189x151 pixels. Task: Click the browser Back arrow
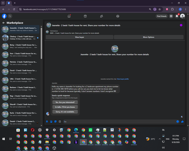pyautogui.click(x=3, y=9)
